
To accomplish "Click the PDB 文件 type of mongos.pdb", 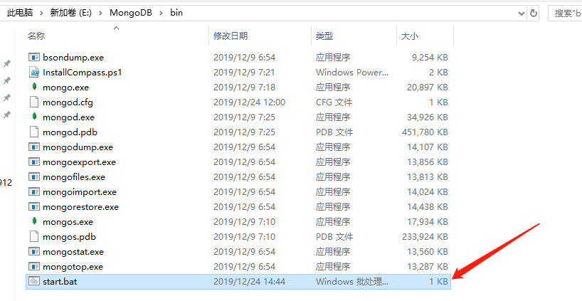I will [334, 237].
